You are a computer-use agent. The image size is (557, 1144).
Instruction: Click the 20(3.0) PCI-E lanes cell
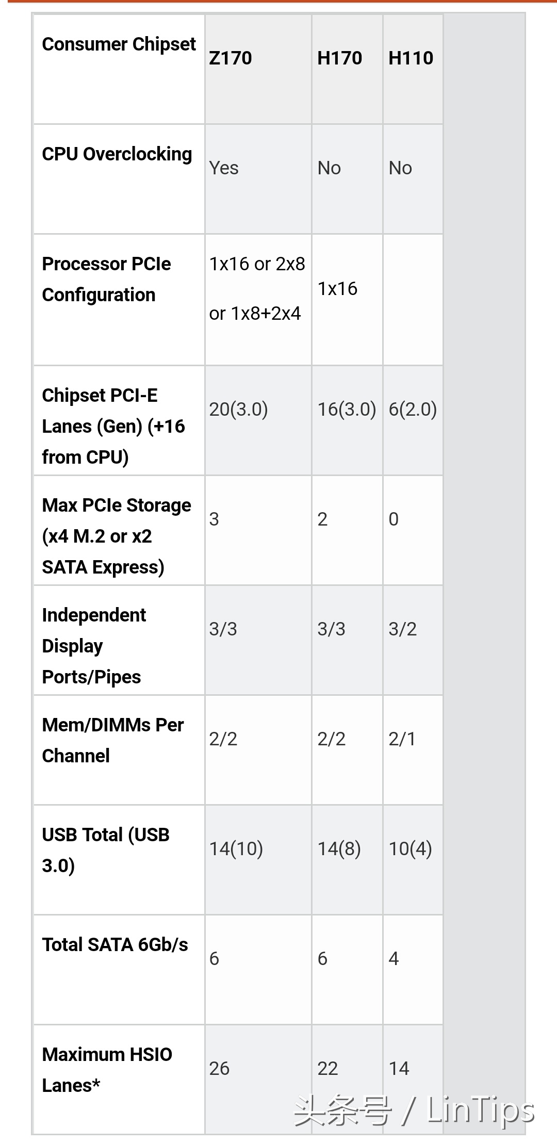pyautogui.click(x=238, y=410)
